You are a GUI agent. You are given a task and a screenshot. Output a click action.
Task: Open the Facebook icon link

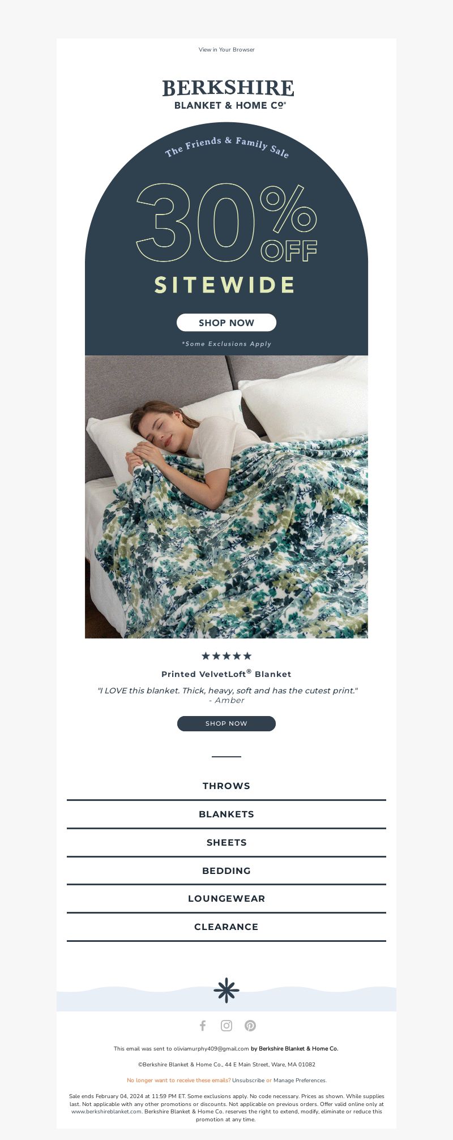pyautogui.click(x=203, y=1026)
